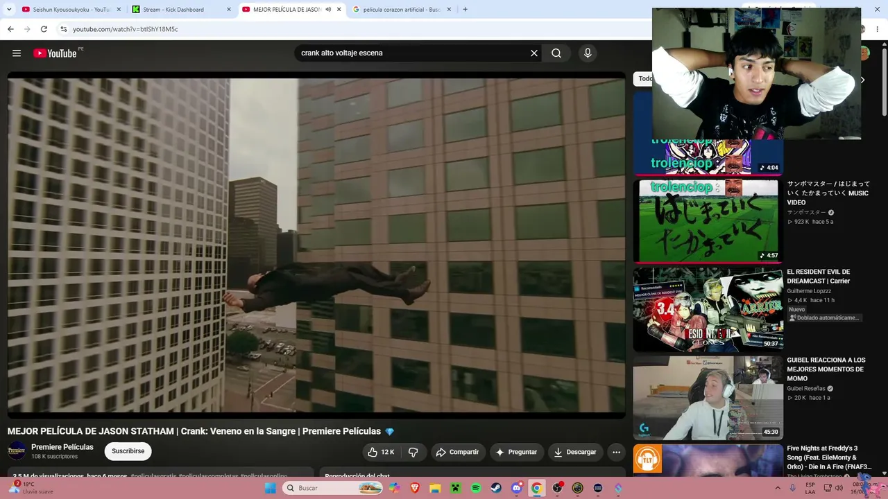Open 'GUIBEL REACCIONA A LOS MEJORES MOMENTOS' title
Screen dimensions: 888x499
pos(826,369)
